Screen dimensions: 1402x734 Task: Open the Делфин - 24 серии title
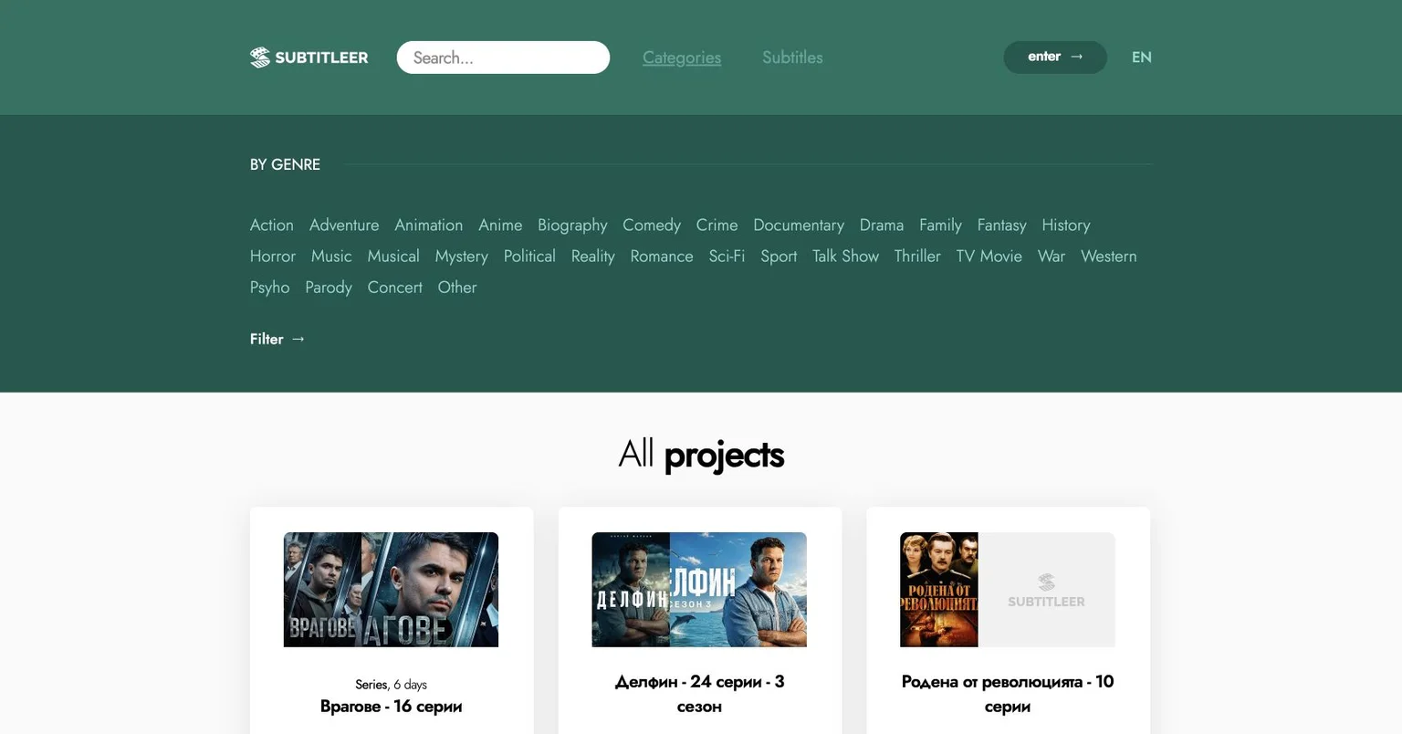[x=699, y=694]
